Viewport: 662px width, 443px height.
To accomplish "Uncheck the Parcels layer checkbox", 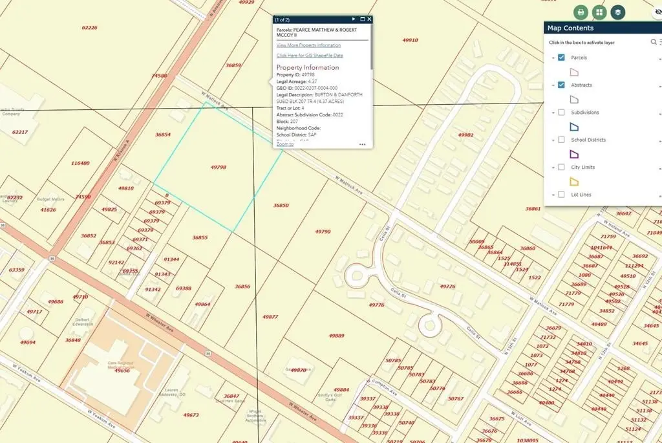I will (561, 58).
